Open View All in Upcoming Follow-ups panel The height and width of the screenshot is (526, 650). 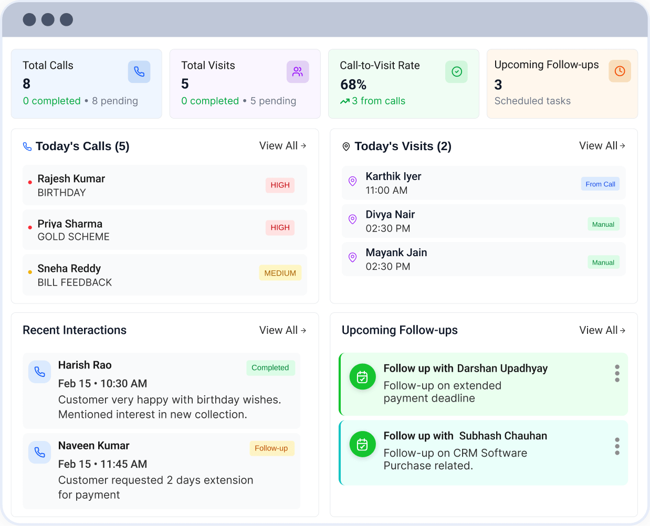(x=602, y=330)
